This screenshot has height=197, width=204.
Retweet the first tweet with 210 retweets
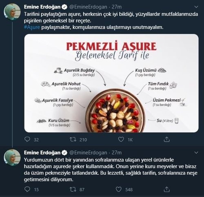click(x=73, y=139)
